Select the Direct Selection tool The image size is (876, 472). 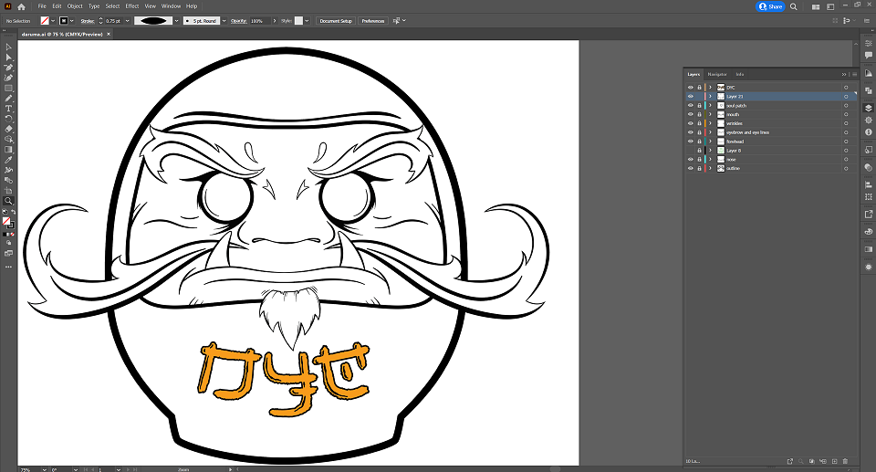tap(8, 58)
